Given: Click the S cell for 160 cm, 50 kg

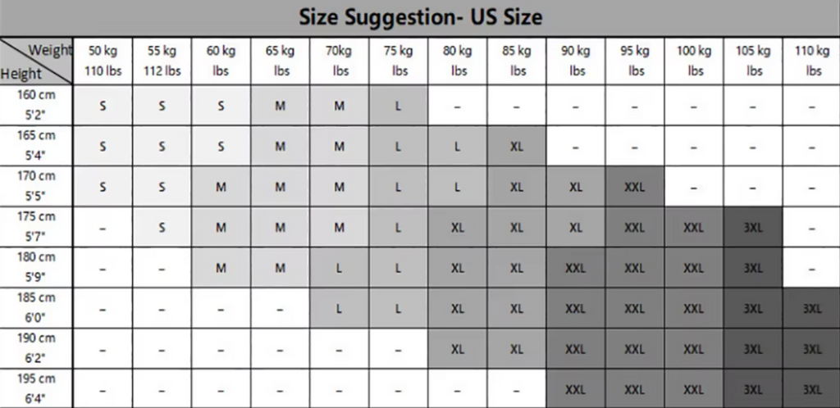Looking at the screenshot, I should point(103,106).
